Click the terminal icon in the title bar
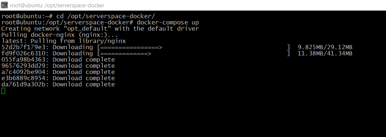The height and width of the screenshot is (137, 386). [x=4, y=5]
